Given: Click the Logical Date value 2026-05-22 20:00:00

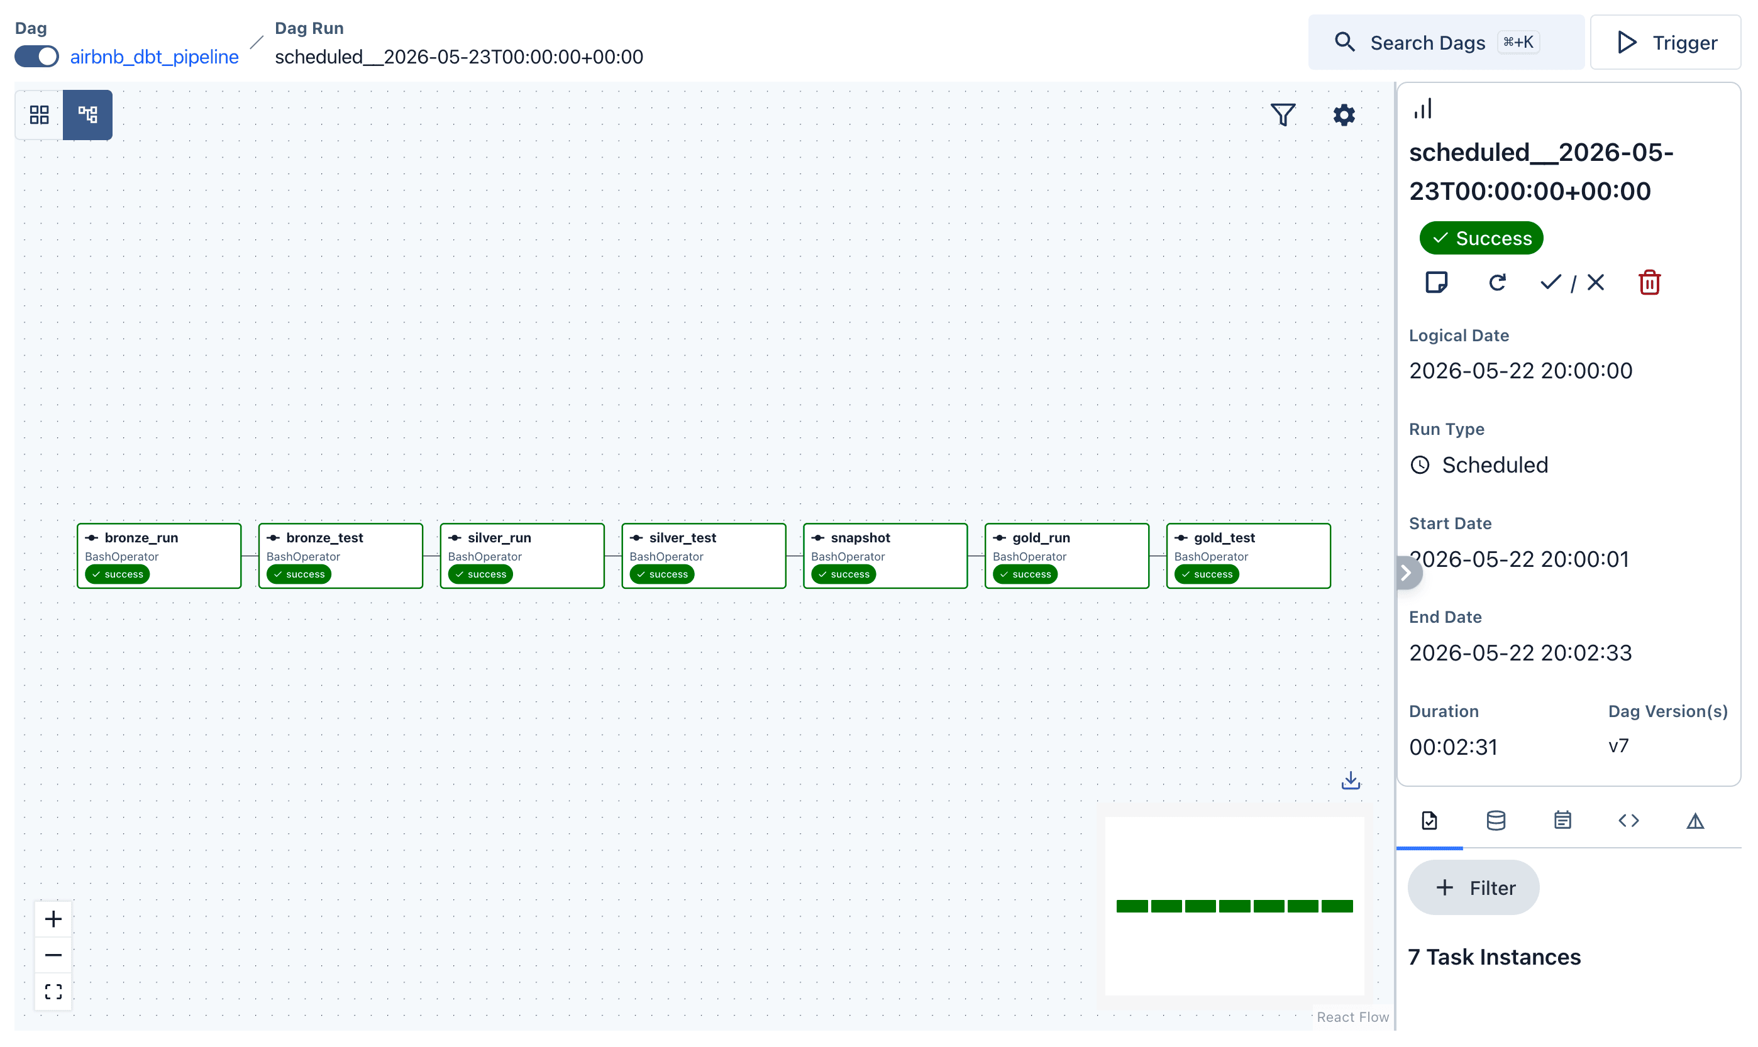Looking at the screenshot, I should [1522, 371].
